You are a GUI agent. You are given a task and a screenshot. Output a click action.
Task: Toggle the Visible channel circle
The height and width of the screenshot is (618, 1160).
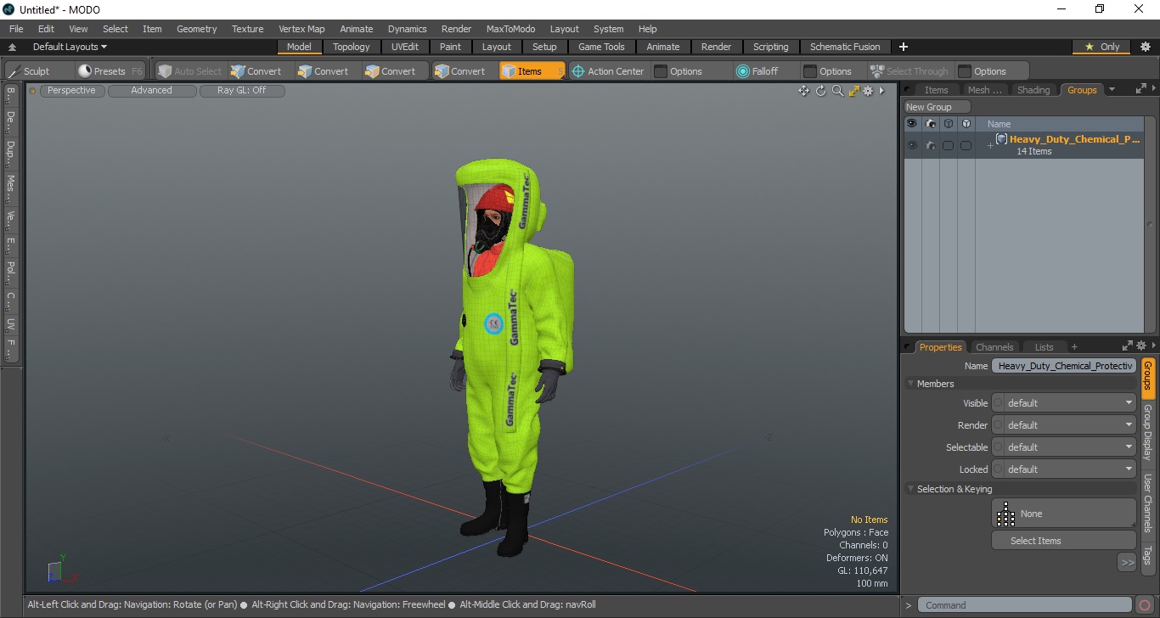click(998, 403)
